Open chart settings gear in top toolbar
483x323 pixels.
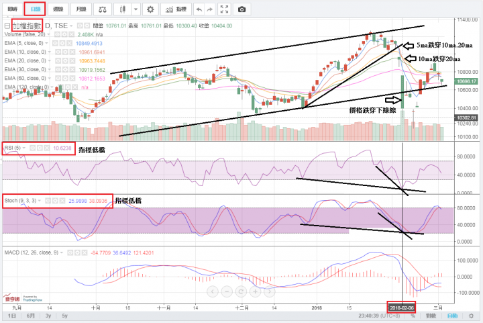[x=150, y=9]
